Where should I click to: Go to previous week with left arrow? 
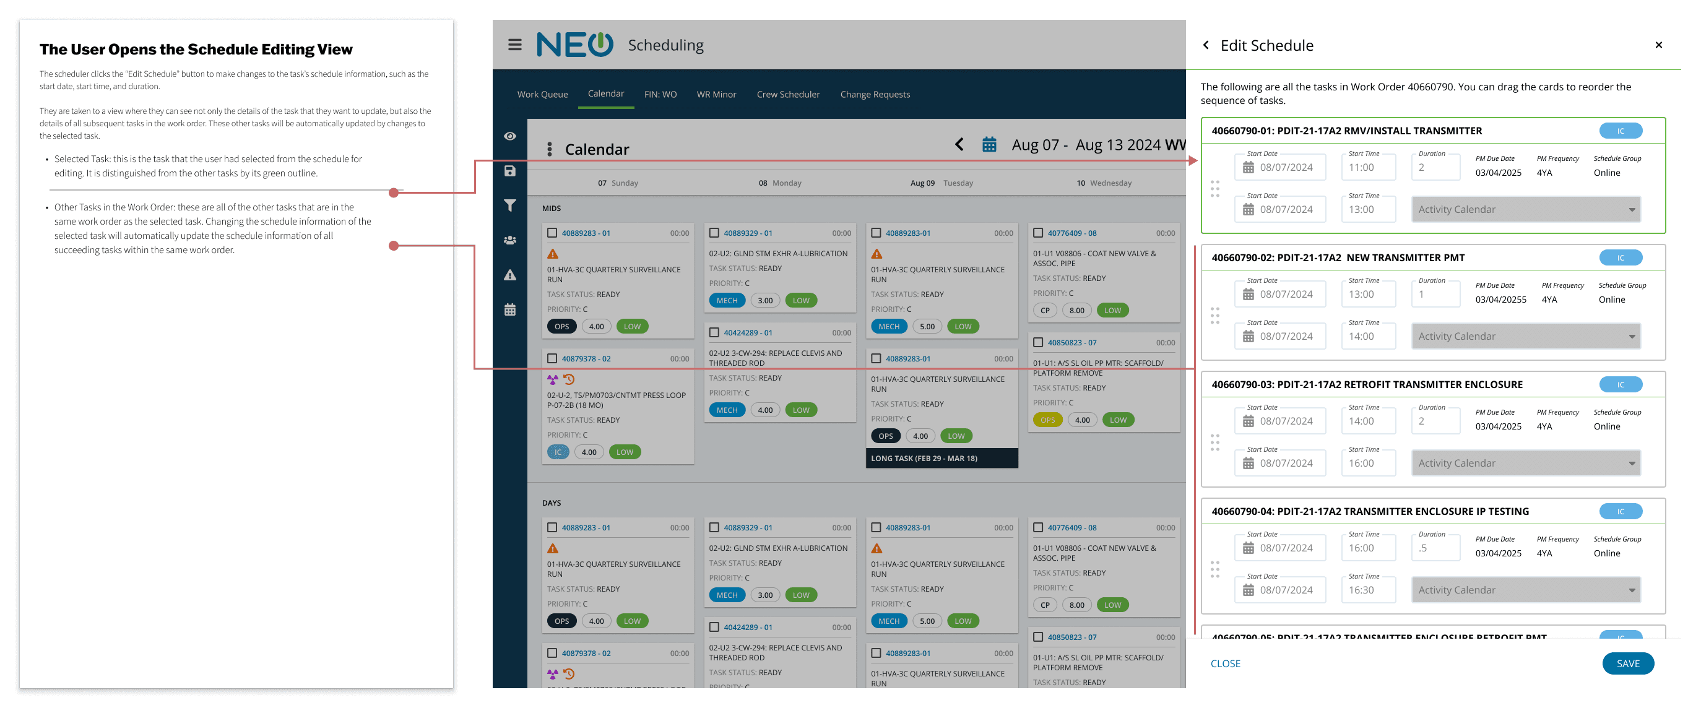click(x=959, y=145)
